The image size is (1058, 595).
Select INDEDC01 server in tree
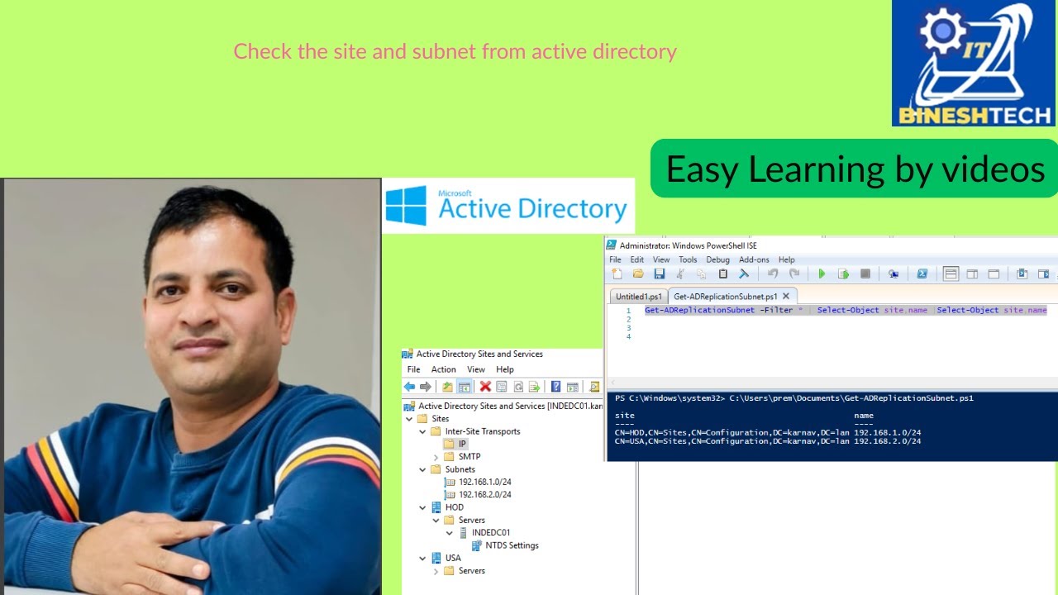click(484, 533)
